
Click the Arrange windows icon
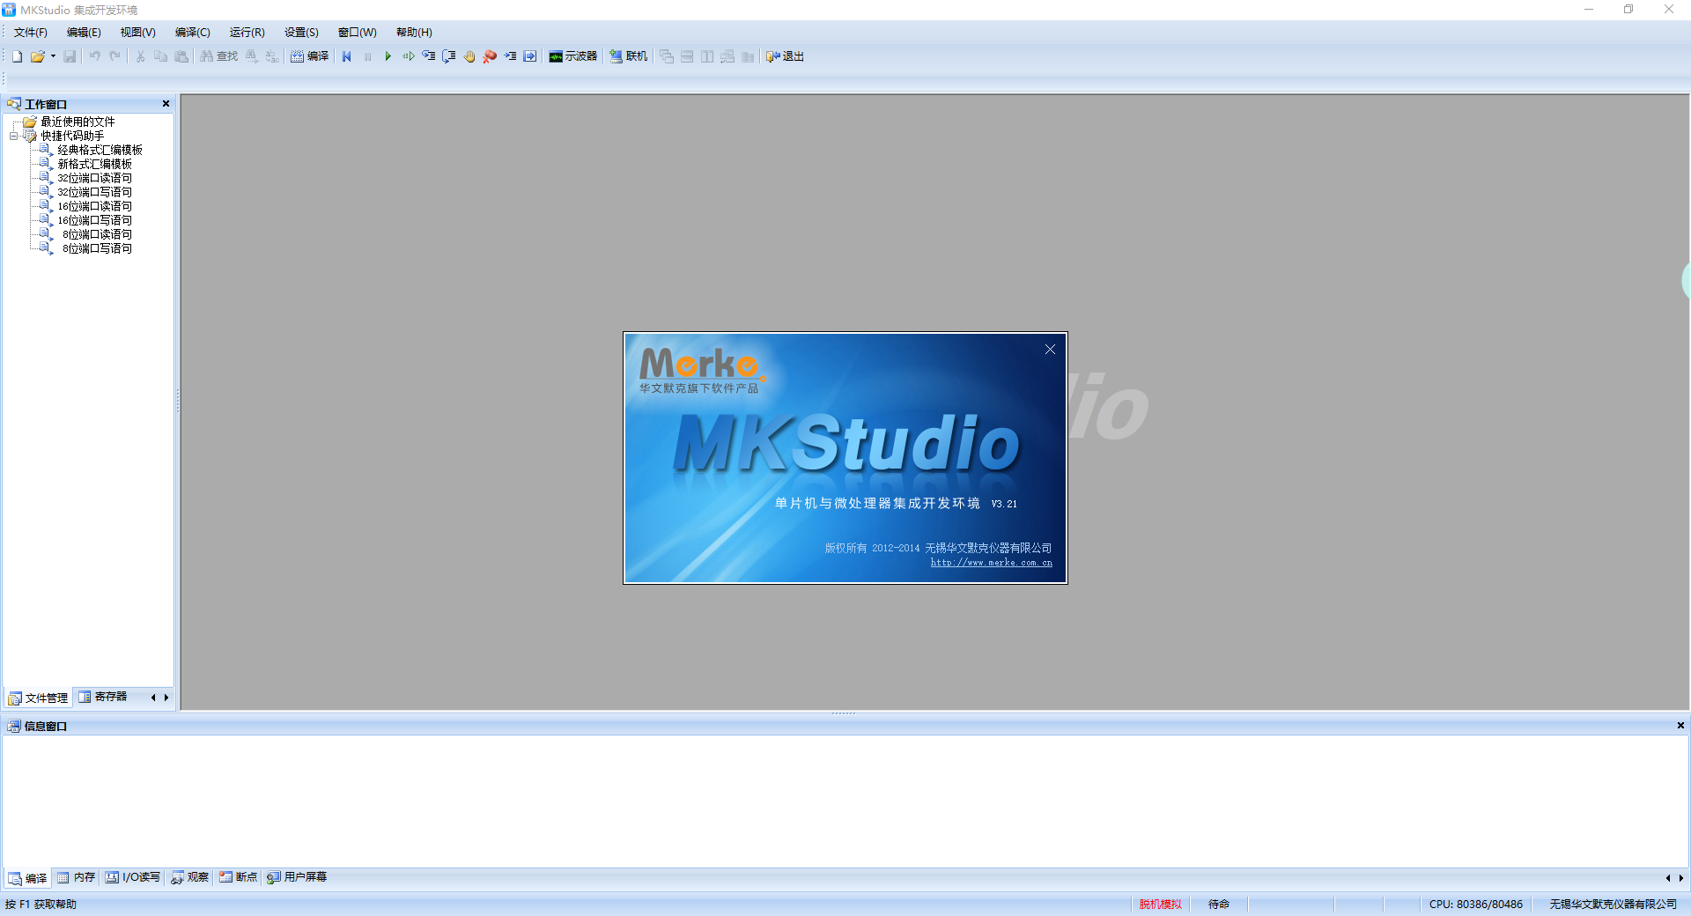727,56
